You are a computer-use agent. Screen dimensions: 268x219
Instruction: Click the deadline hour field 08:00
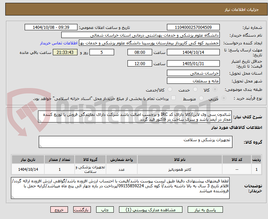[140, 52]
